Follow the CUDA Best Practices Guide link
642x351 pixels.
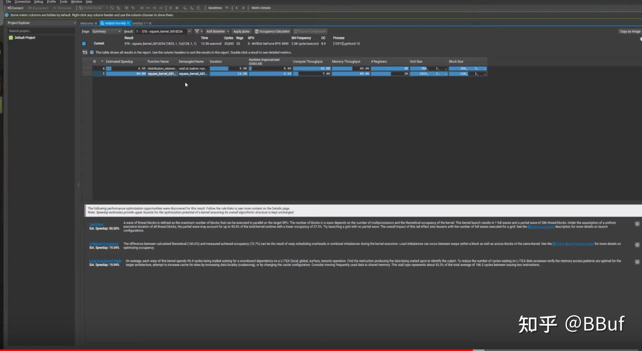point(573,243)
